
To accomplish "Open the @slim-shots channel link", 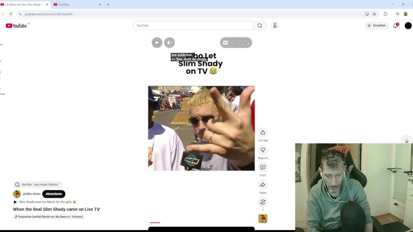I will tap(31, 194).
